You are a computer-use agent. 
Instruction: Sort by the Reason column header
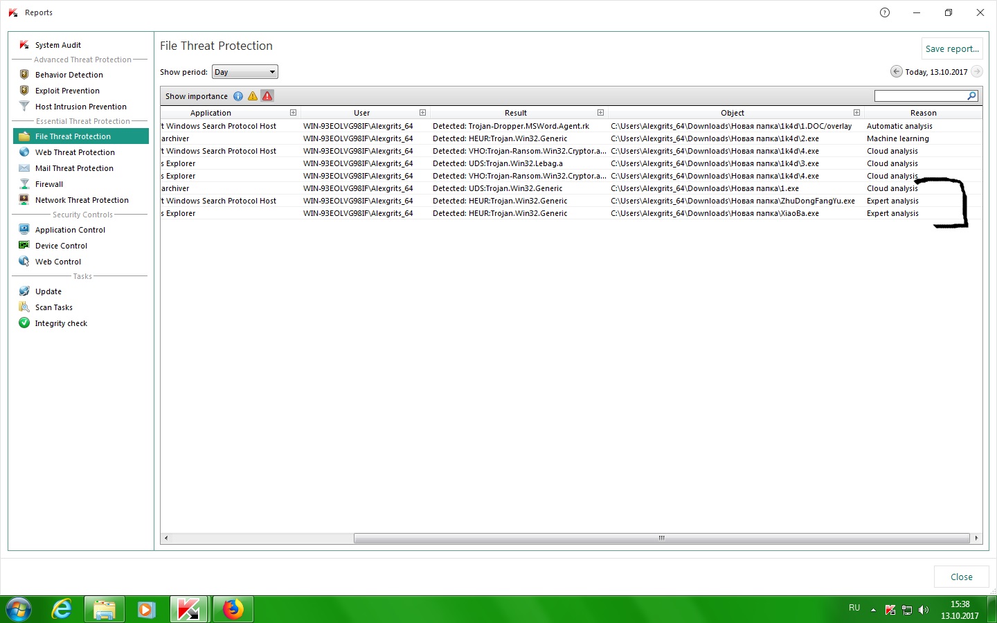click(x=923, y=113)
